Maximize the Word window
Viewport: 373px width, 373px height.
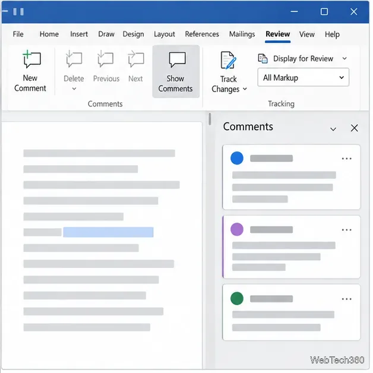[324, 11]
